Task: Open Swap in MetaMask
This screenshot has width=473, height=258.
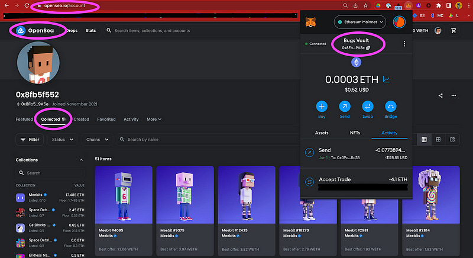Action: pyautogui.click(x=367, y=109)
